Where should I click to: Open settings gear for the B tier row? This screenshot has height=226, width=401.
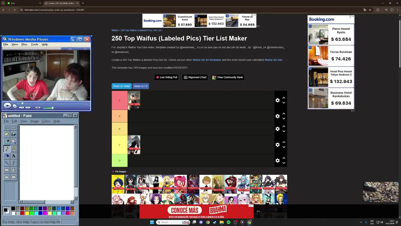tap(277, 129)
